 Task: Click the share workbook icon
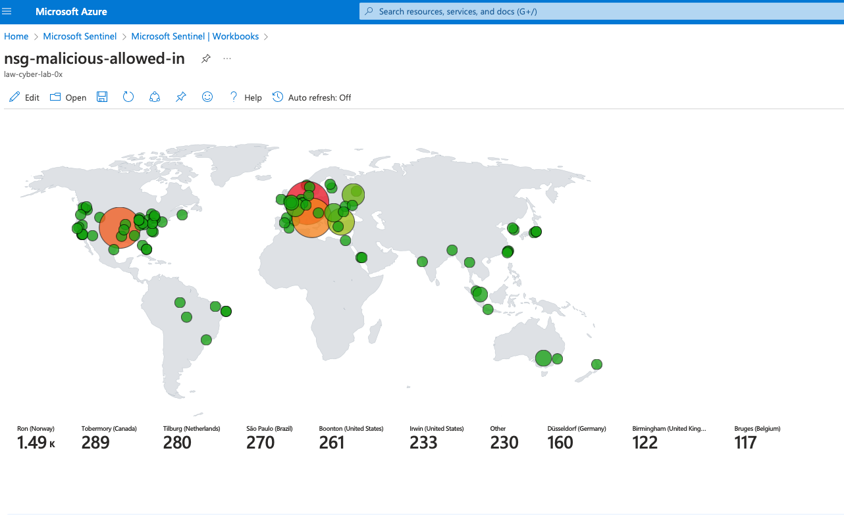(155, 97)
